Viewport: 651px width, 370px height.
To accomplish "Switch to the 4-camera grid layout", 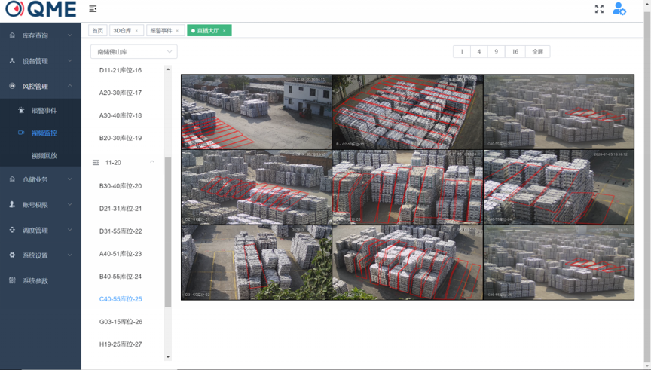I will [x=478, y=52].
